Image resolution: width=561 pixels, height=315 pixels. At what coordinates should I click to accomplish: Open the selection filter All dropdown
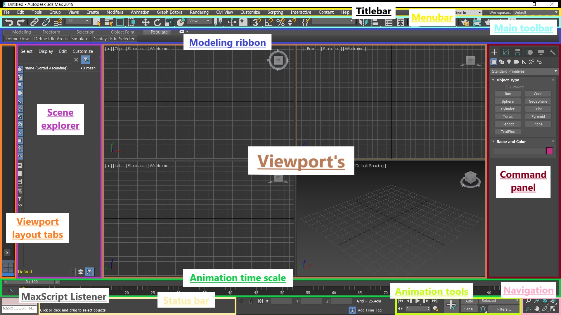(78, 21)
